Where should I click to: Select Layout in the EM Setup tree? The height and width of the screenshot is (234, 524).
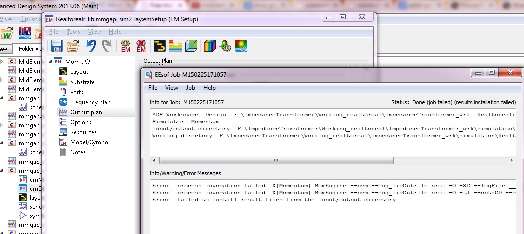point(79,71)
